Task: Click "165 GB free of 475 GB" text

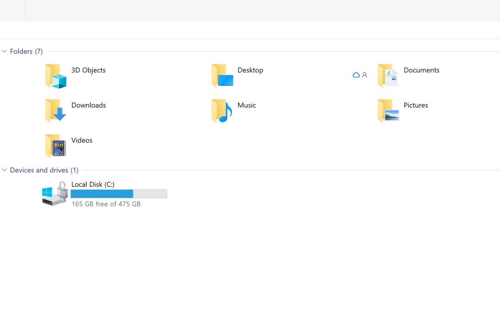Action: [106, 204]
